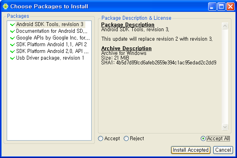Click text about replacing revision 2

pyautogui.click(x=157, y=39)
